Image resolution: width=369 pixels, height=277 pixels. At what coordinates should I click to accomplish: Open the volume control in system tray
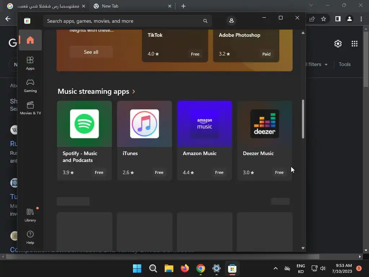pos(323,268)
